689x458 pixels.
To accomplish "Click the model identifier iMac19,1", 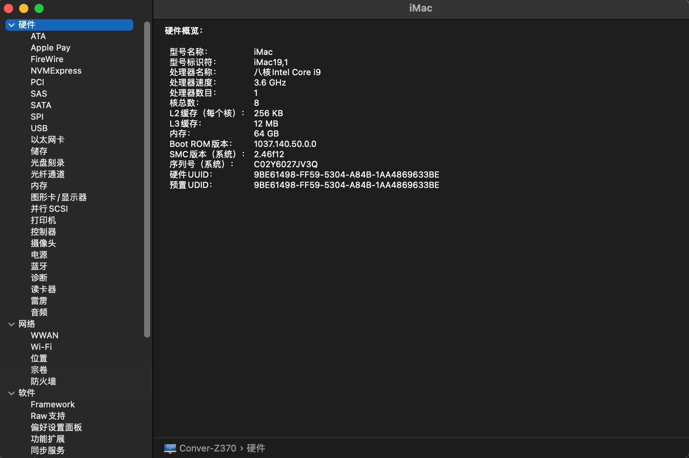I will [271, 63].
